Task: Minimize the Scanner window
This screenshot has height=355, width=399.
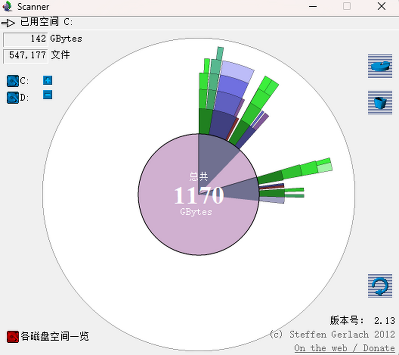Action: (x=313, y=6)
